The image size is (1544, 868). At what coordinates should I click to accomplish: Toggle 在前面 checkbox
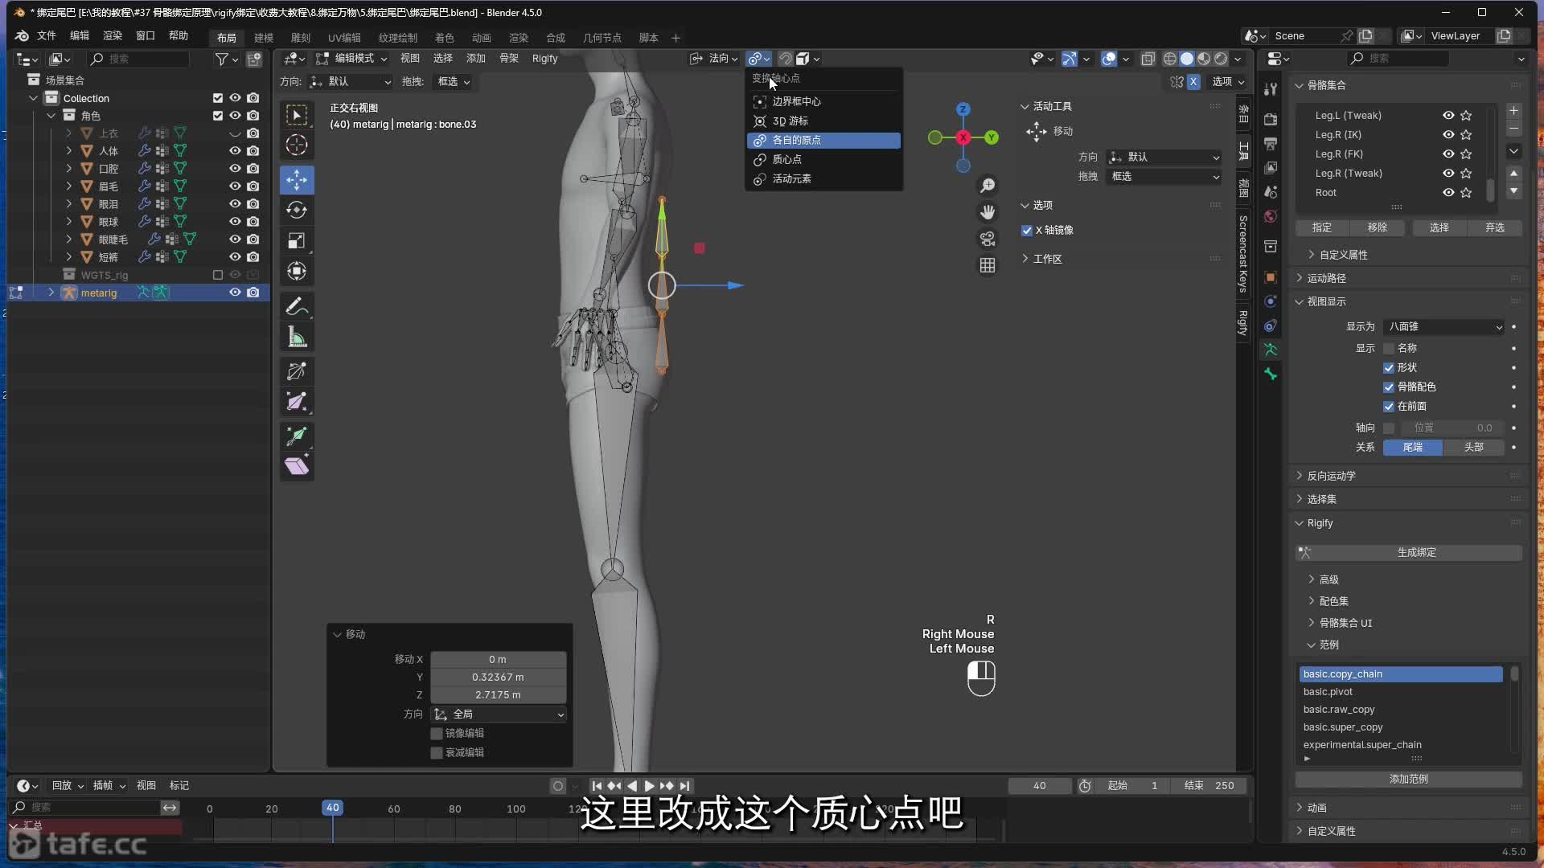1389,407
